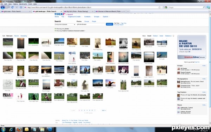The image size is (211, 132).
Task: Reload the page with refresh icon
Action: [x=12, y=7]
